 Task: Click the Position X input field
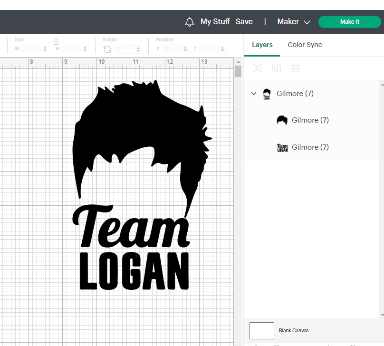(x=173, y=49)
